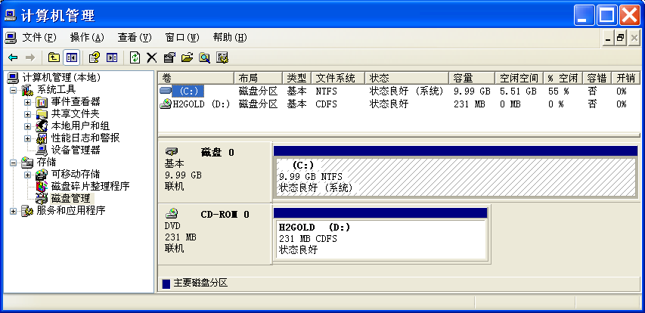Click the 服务和应用程序 icon
This screenshot has height=313, width=645.
[x=27, y=211]
